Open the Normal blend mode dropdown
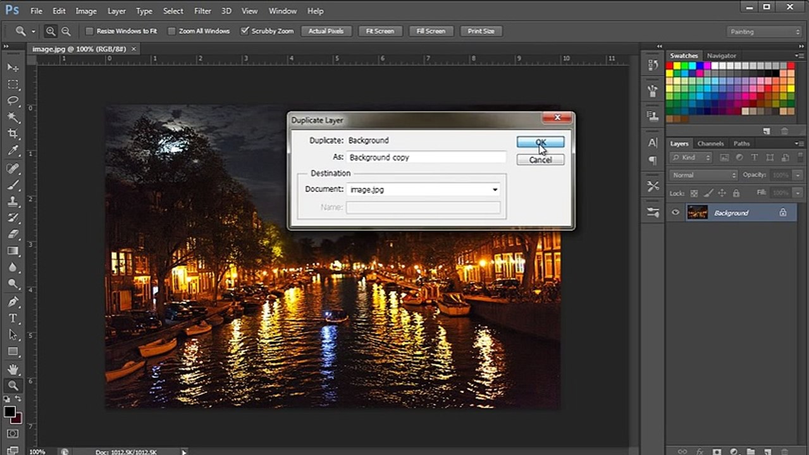809x455 pixels. pyautogui.click(x=703, y=175)
